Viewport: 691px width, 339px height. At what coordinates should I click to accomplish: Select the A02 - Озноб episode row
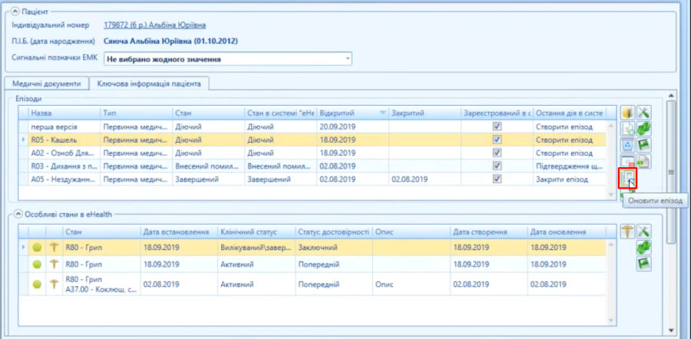tap(312, 153)
